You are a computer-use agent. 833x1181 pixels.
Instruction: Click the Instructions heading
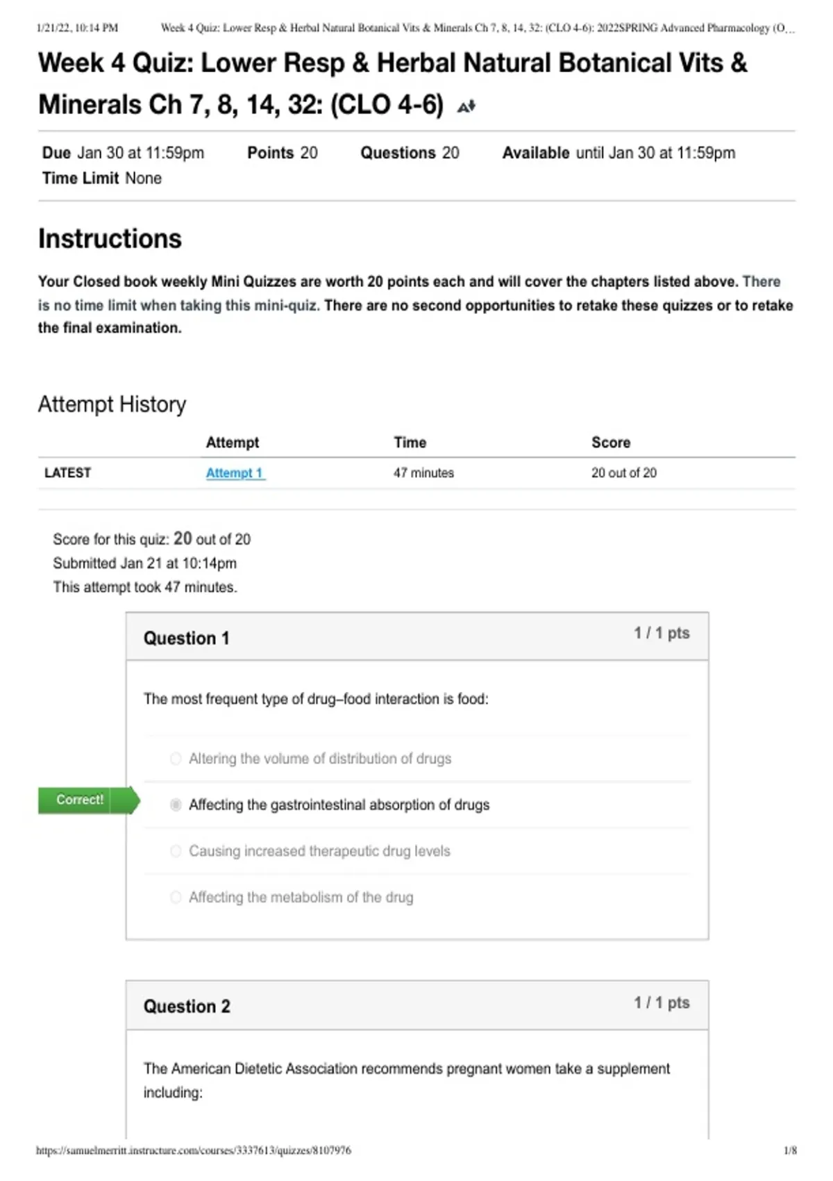pos(110,239)
